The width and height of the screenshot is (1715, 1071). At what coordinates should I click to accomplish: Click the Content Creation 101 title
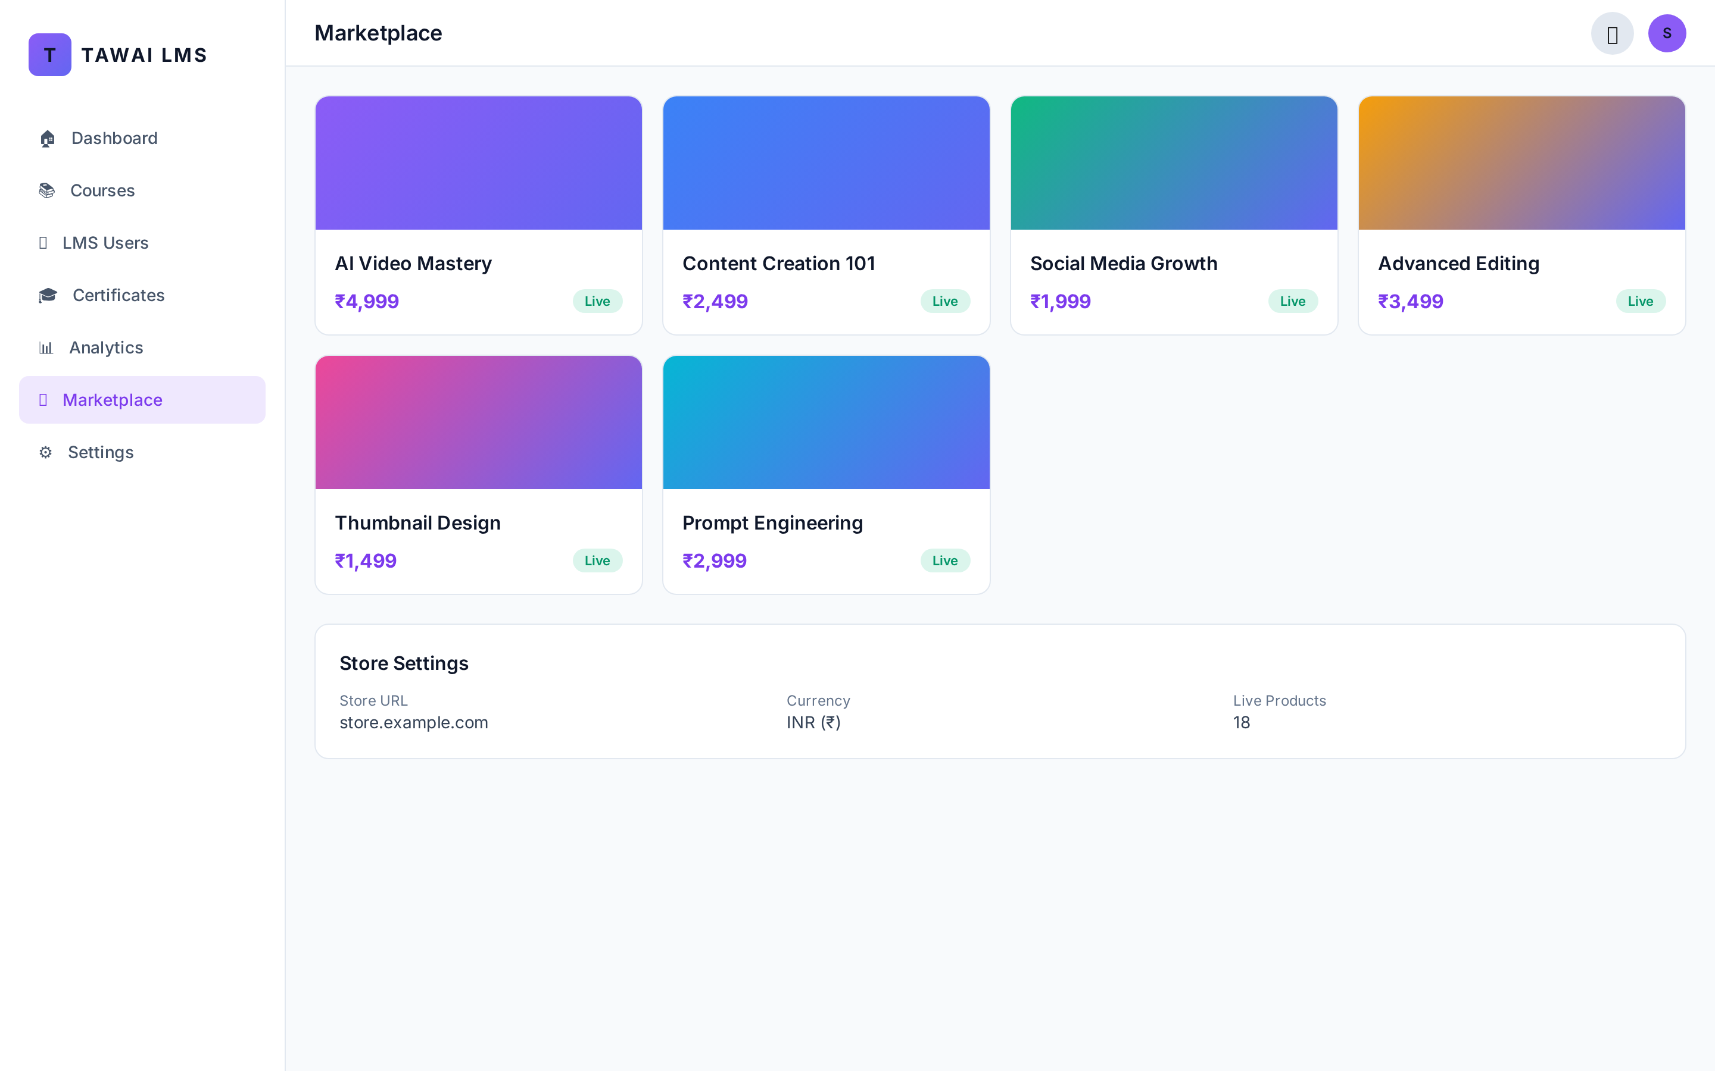click(779, 264)
